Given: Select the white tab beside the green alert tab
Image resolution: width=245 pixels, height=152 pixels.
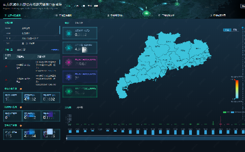Looking at the screenshot, I should pyautogui.click(x=21, y=49).
